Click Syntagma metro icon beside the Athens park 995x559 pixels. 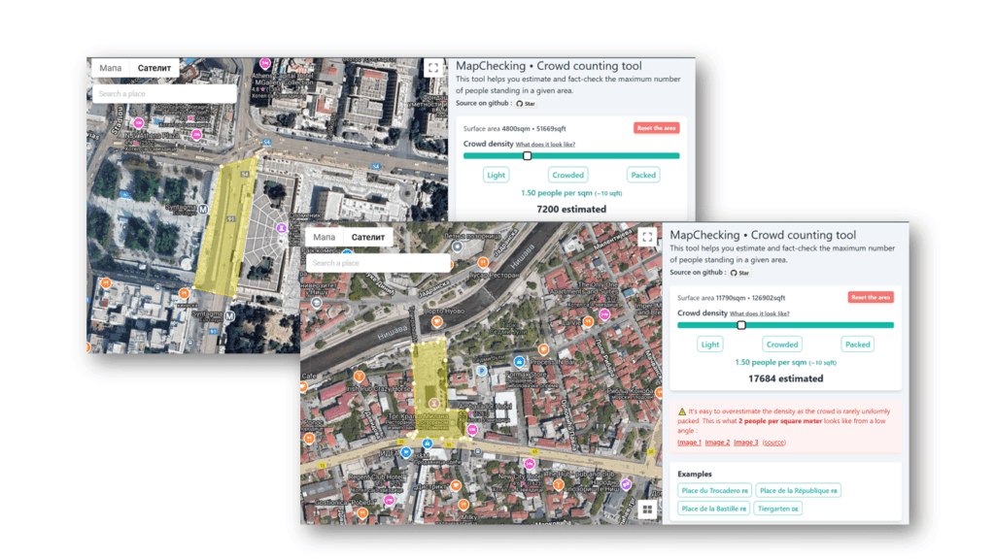(203, 210)
